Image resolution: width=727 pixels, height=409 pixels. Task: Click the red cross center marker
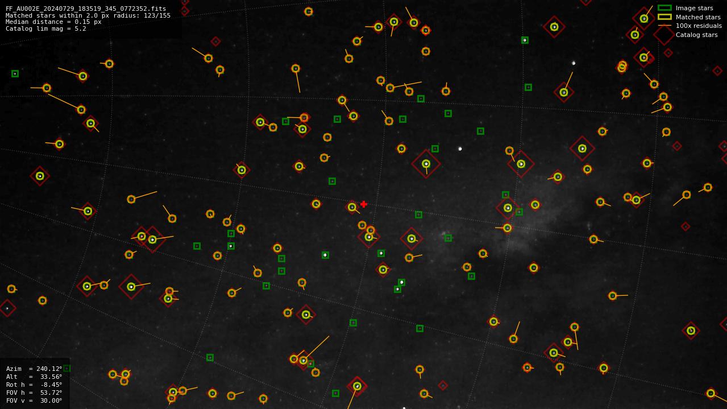(364, 204)
